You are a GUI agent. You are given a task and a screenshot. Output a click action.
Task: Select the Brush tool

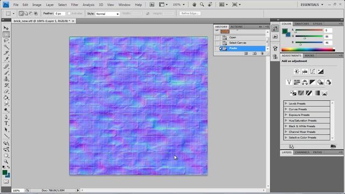[x=6, y=73]
